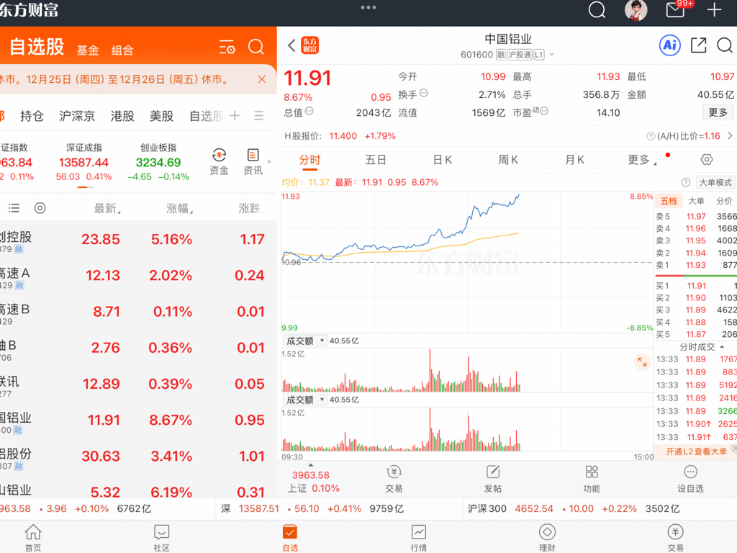Switch to 组合 in orange header

click(x=122, y=50)
